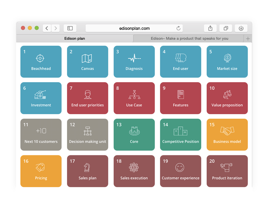Image resolution: width=268 pixels, height=210 pixels.
Task: Go forward with the browser forward arrow
Action: click(56, 28)
